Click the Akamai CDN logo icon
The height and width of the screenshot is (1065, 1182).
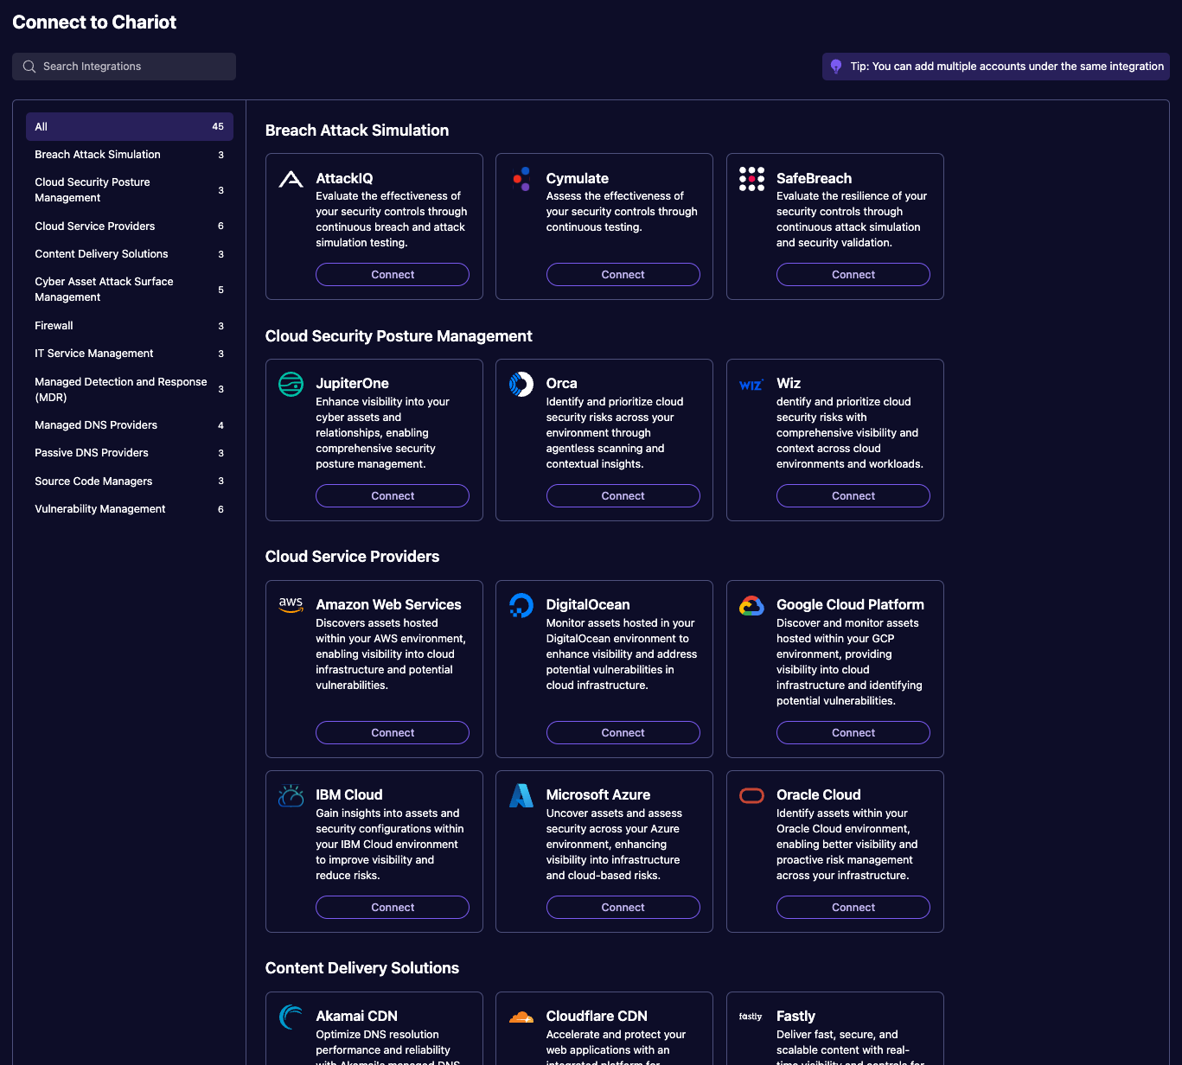point(291,1017)
